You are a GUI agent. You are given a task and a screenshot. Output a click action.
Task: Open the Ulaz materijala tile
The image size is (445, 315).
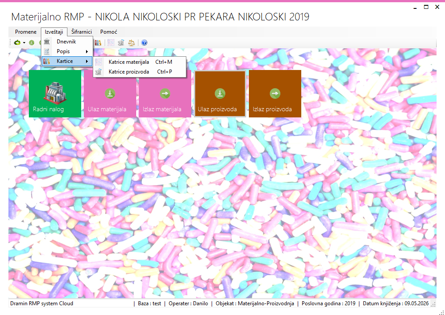click(110, 94)
